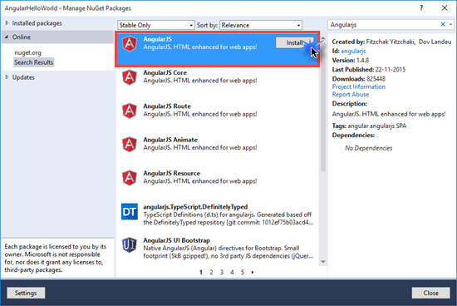Select Search Results in tree
The height and width of the screenshot is (306, 457).
pyautogui.click(x=34, y=62)
